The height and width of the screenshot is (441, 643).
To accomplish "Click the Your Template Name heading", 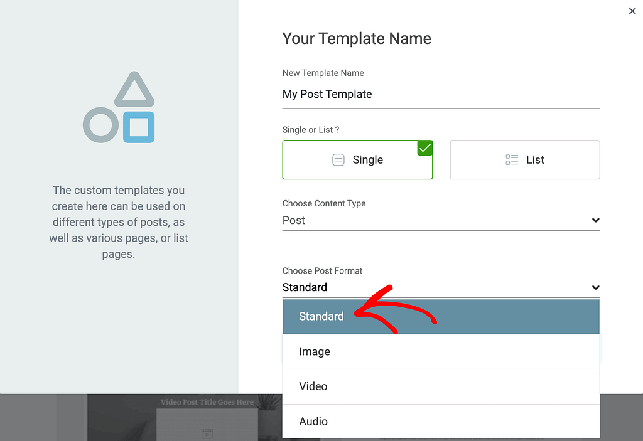I will pyautogui.click(x=357, y=38).
